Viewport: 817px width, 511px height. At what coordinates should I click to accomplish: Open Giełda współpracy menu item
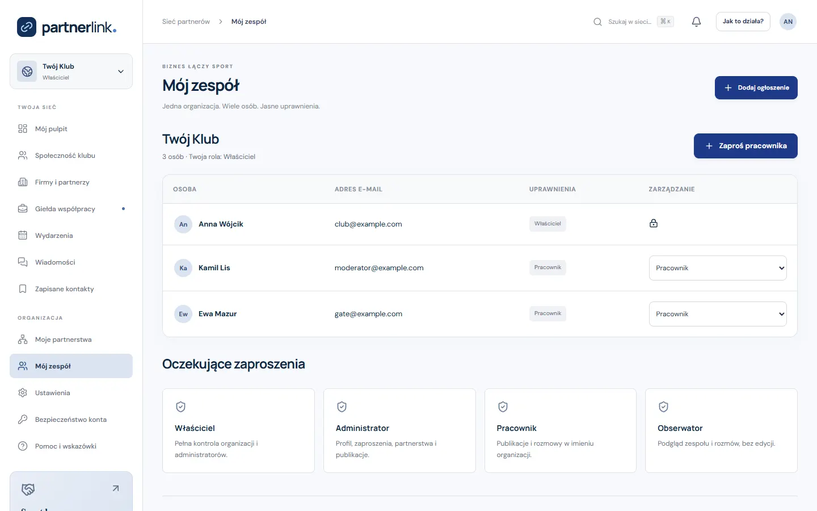(71, 209)
